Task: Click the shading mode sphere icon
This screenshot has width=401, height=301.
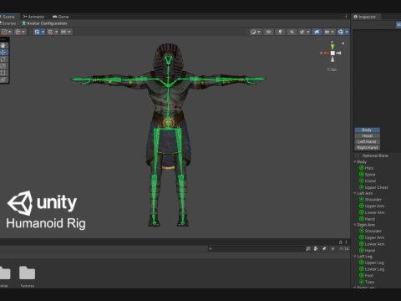Action: click(253, 32)
